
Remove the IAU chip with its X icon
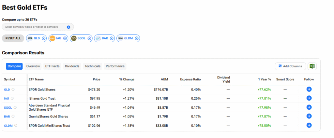click(65, 38)
